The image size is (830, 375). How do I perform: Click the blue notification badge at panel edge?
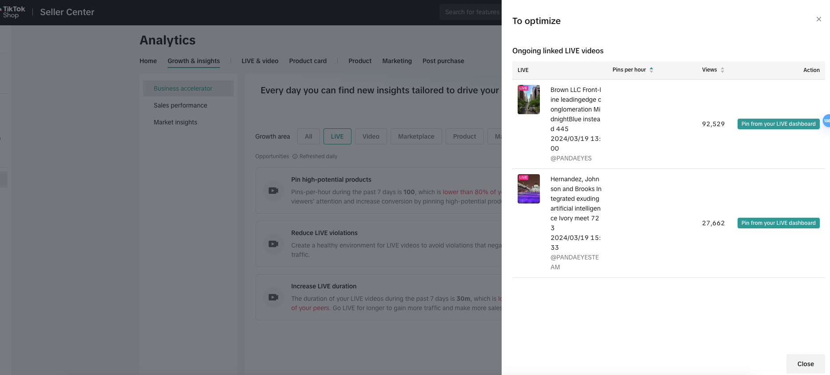coord(826,120)
